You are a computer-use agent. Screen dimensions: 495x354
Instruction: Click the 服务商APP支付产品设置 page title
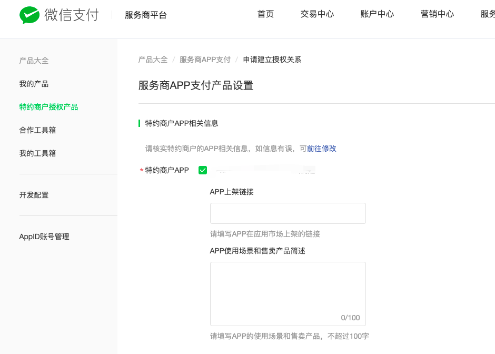(196, 85)
